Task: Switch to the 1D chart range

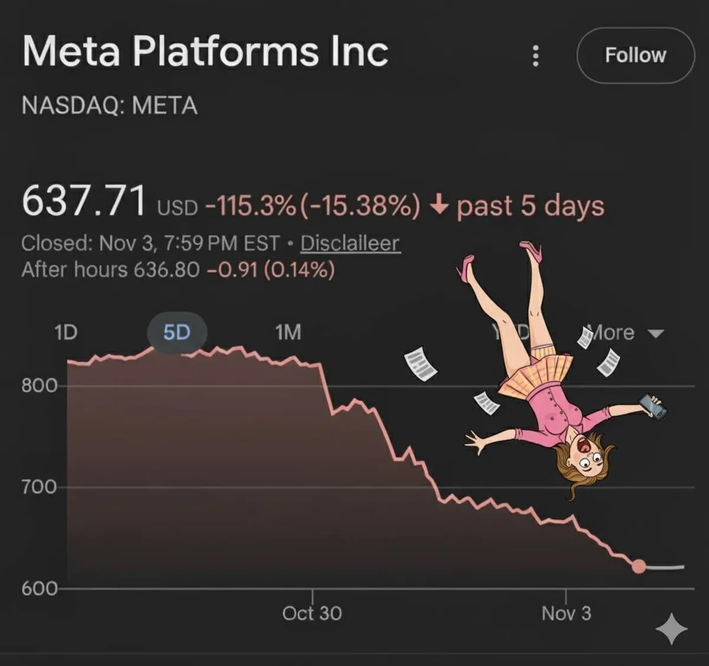Action: click(x=66, y=332)
